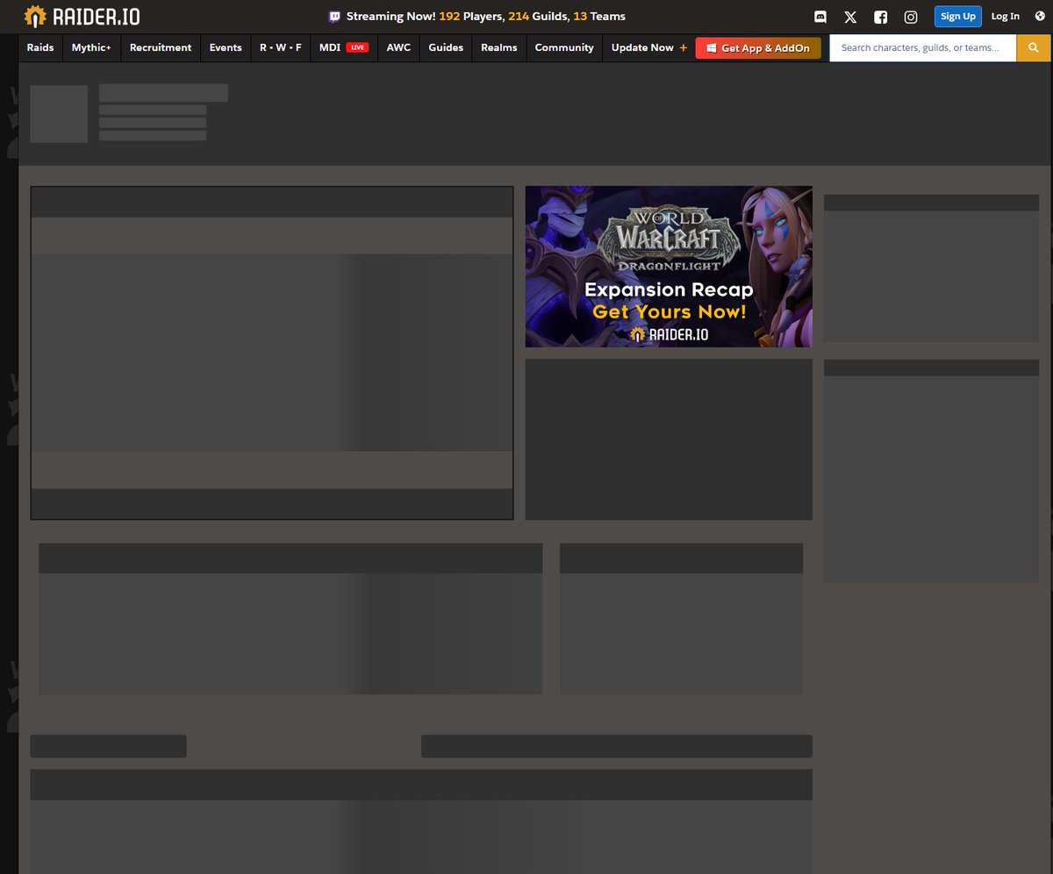Screen dimensions: 1053x874
Task: Open the Raids menu
Action: click(x=40, y=47)
